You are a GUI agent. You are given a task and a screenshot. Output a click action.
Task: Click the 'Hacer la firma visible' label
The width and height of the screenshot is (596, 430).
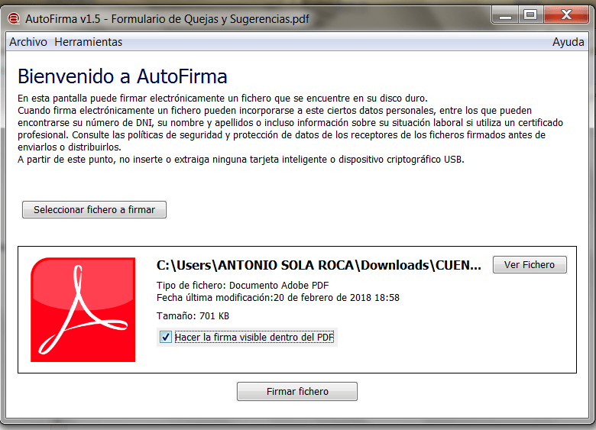[x=254, y=337]
